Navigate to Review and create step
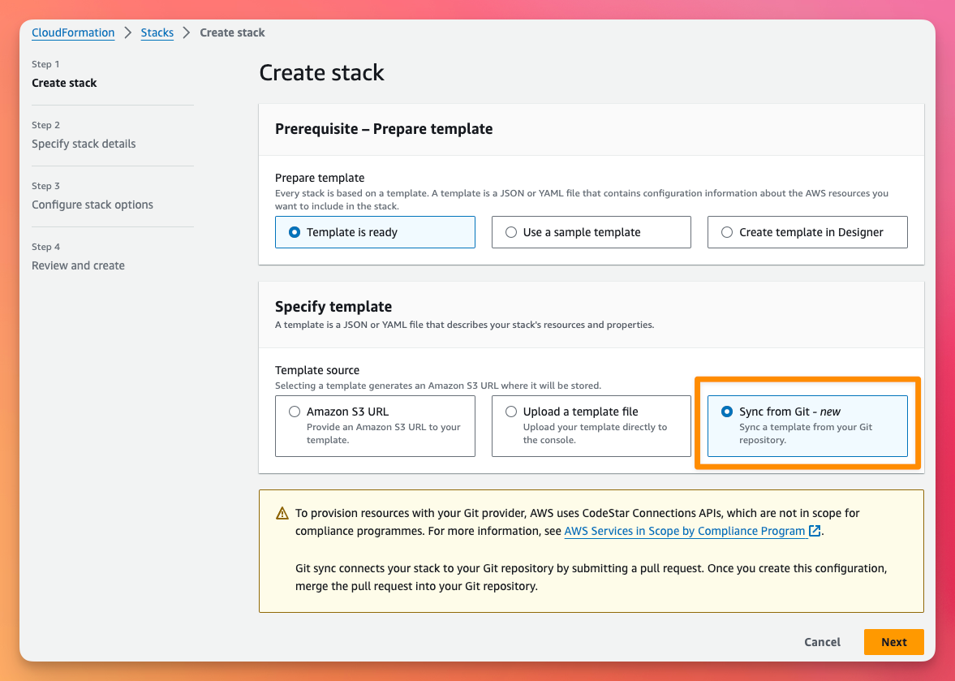The height and width of the screenshot is (681, 955). pyautogui.click(x=78, y=265)
